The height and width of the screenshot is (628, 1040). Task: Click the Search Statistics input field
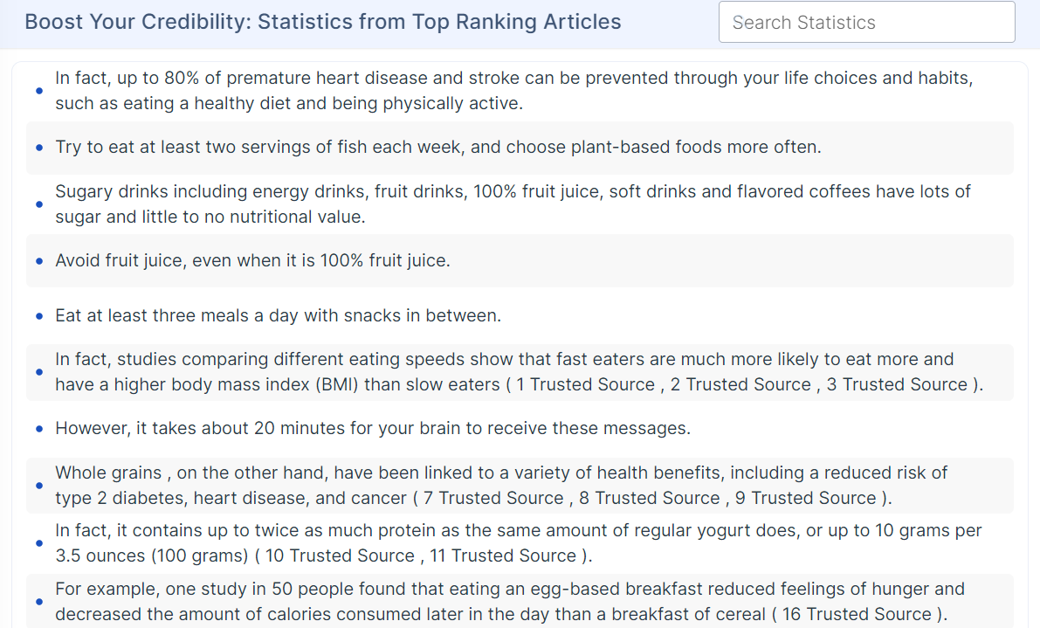[866, 23]
